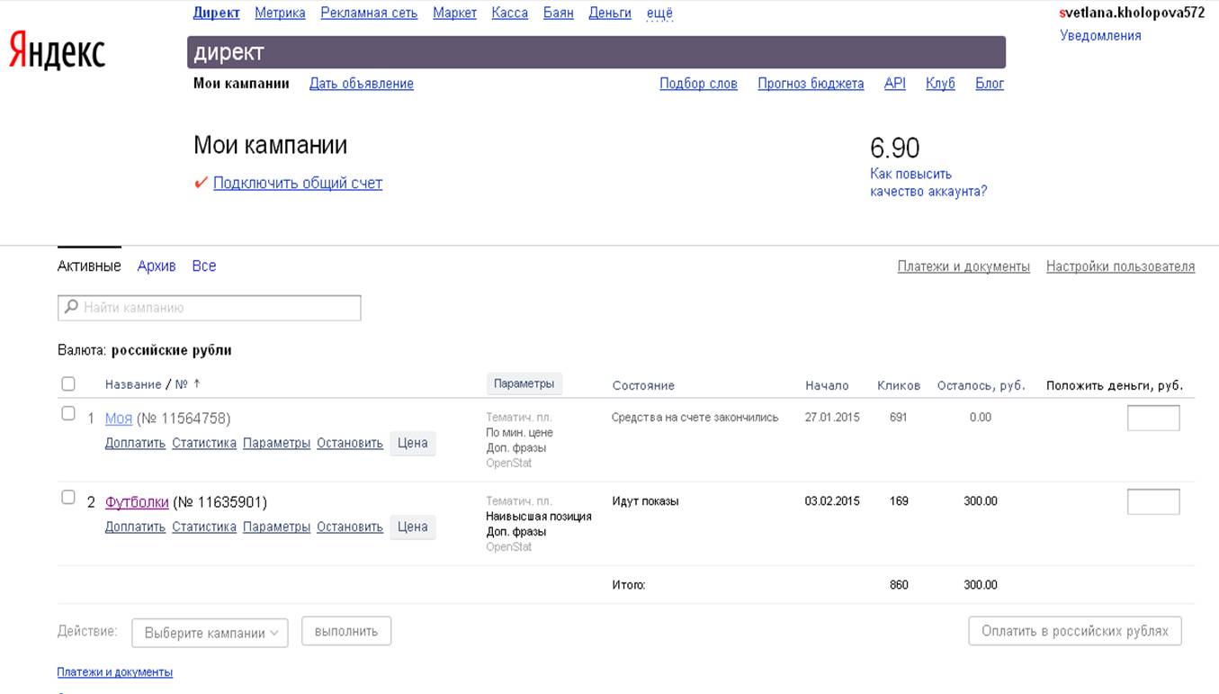Click Наивысшая позиция strategy text
This screenshot has height=694, width=1219.
pyautogui.click(x=539, y=517)
